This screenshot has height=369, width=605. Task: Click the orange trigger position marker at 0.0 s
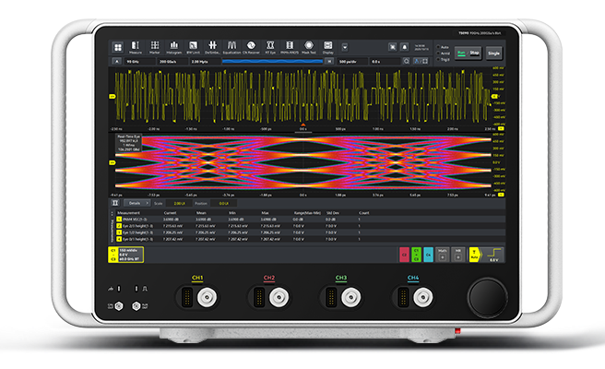[x=302, y=125]
